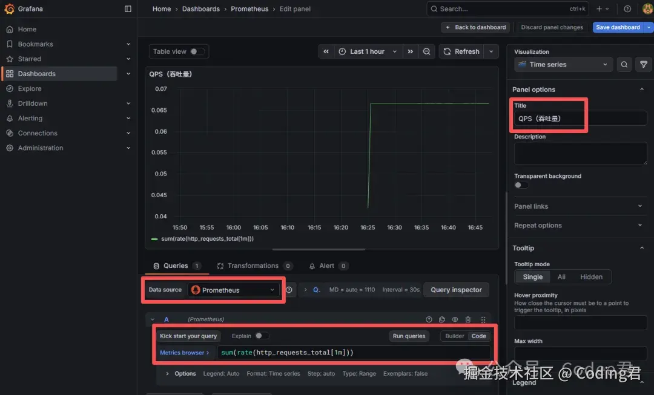Click the Hover proximity input
The height and width of the screenshot is (395, 654).
click(x=580, y=322)
